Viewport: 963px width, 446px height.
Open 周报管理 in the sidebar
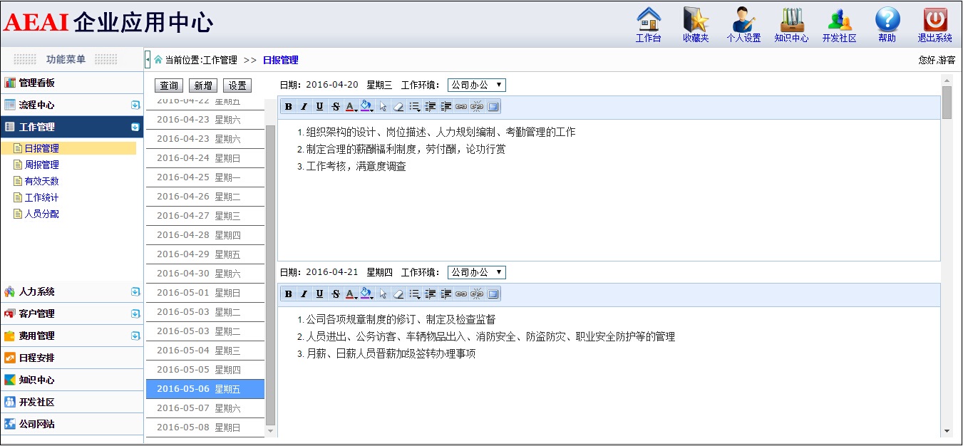(x=41, y=165)
